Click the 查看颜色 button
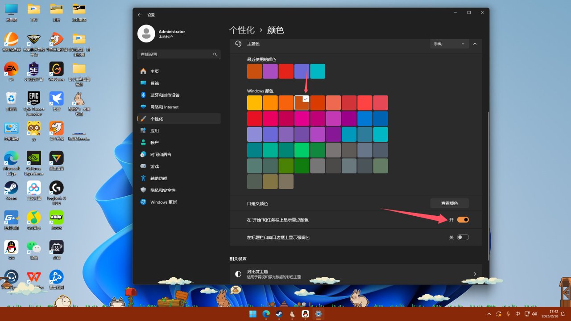The width and height of the screenshot is (571, 321). point(449,203)
